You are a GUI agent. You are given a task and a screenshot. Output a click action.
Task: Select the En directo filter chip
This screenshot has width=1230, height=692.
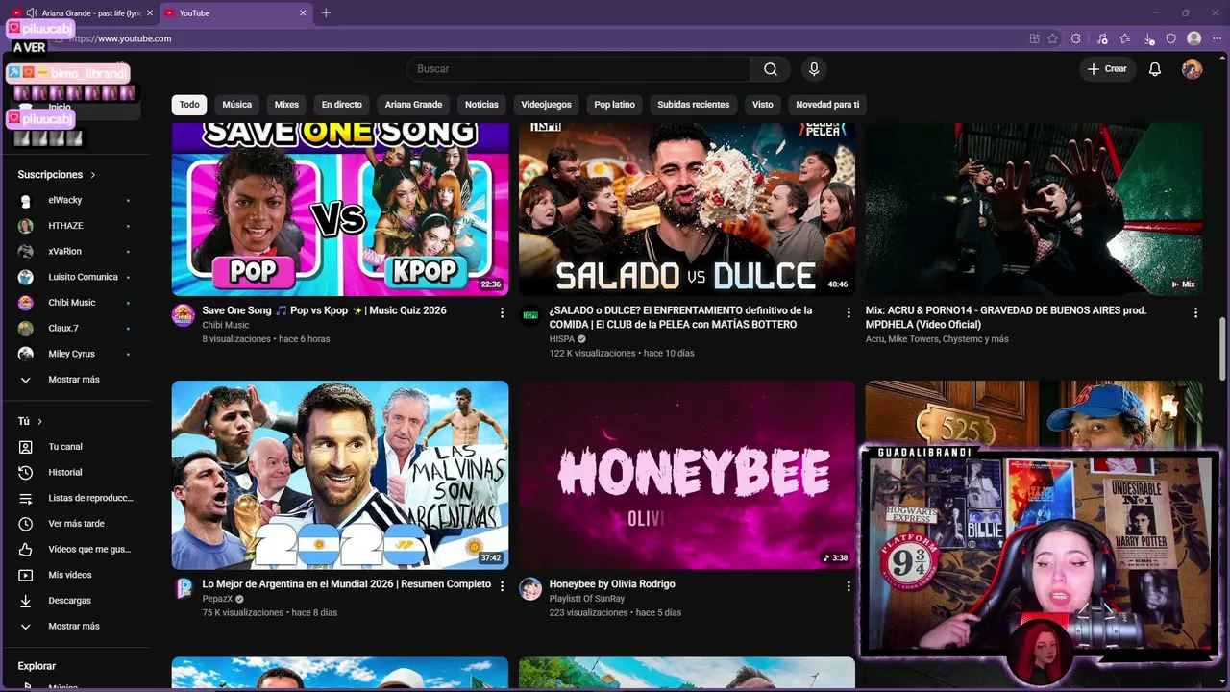pos(342,105)
